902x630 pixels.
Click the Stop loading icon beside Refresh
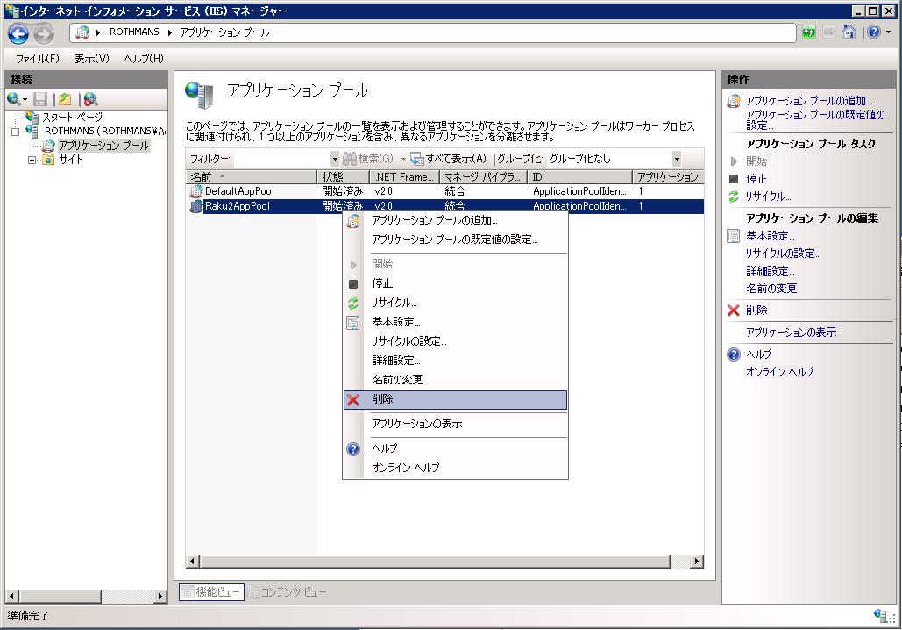pos(829,32)
